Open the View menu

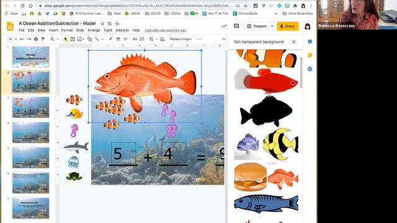coord(42,30)
